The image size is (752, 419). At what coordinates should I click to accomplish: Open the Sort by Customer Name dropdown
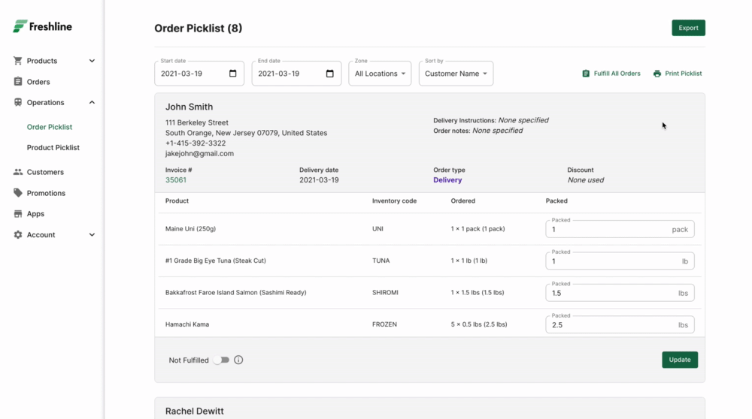point(456,74)
